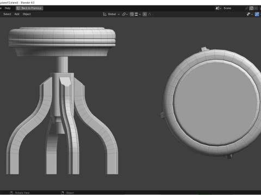This screenshot has width=261, height=195.
Task: Toggle proportional editing
Action: (145, 14)
